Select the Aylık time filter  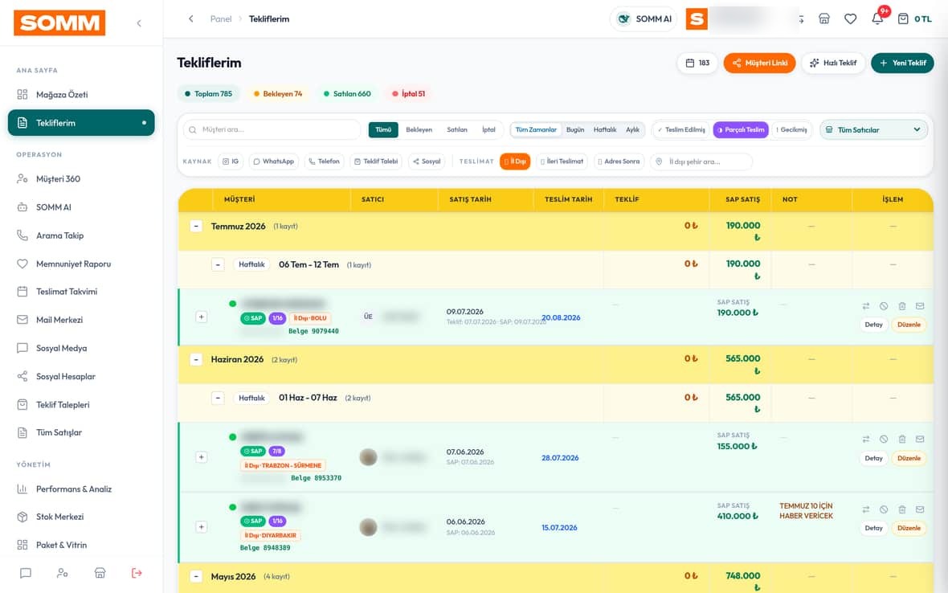(x=632, y=130)
